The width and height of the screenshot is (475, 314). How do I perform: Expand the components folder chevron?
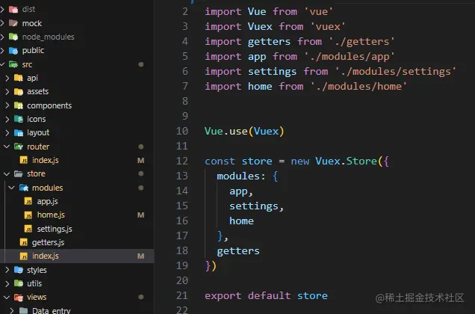click(7, 105)
